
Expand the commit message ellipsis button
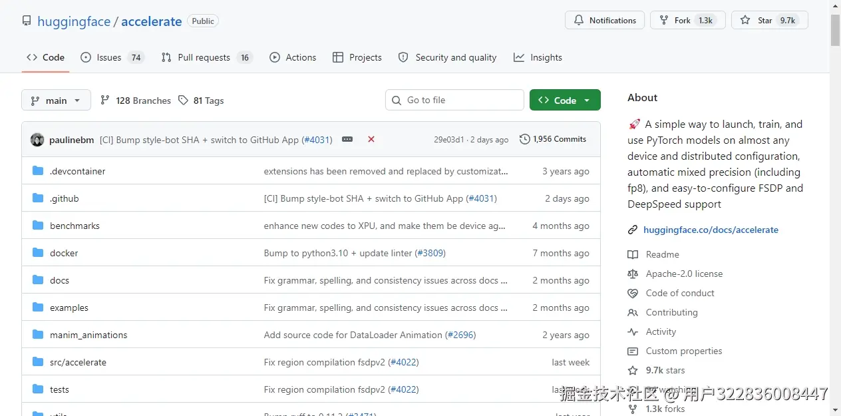(x=347, y=139)
